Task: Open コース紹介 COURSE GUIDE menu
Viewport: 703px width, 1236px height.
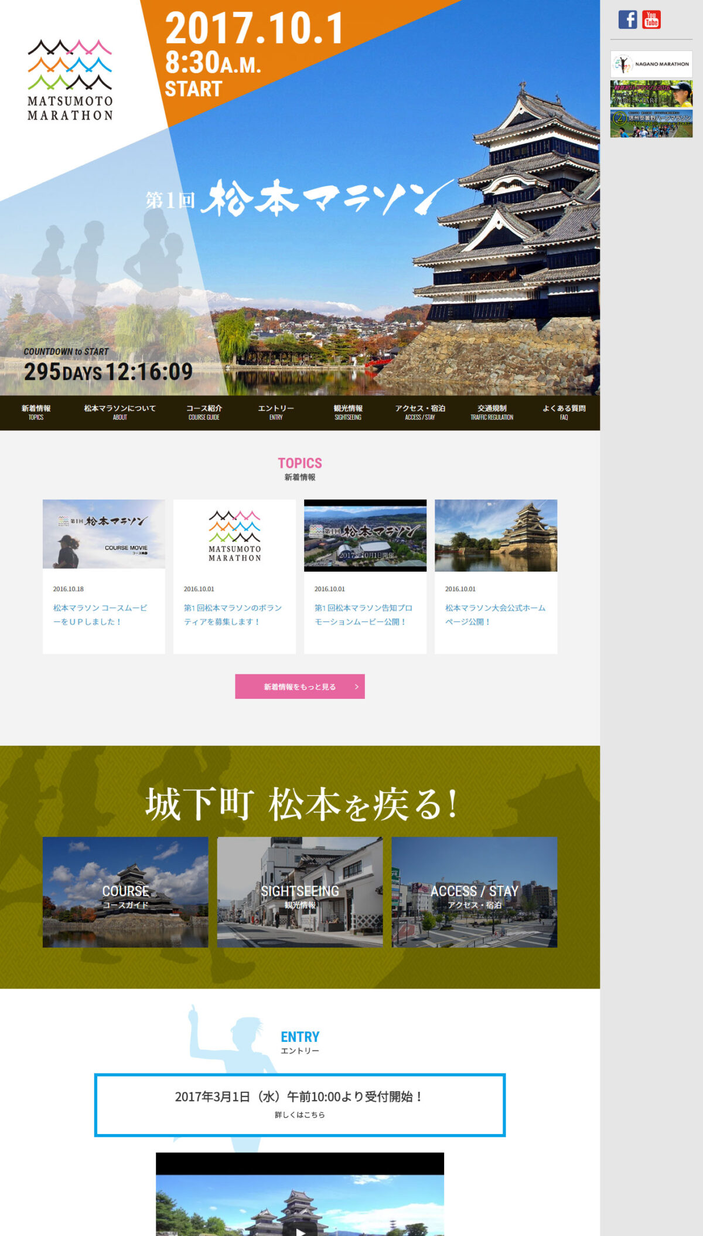Action: point(204,412)
